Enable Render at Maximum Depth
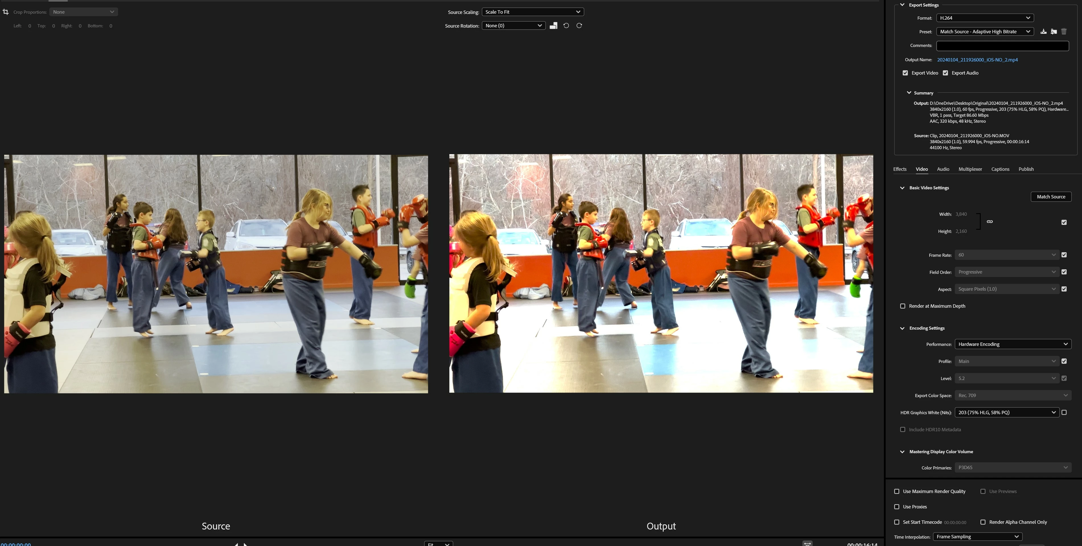The width and height of the screenshot is (1082, 546). [903, 306]
